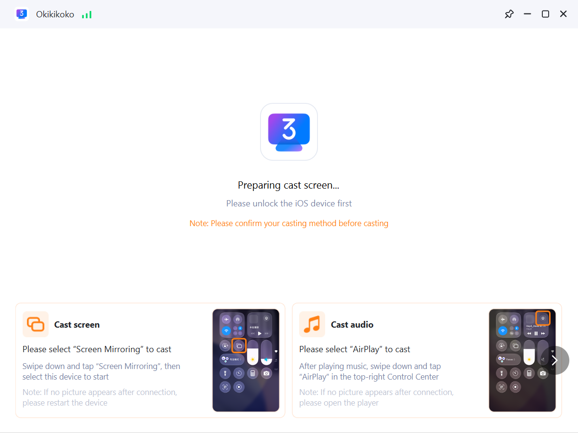The width and height of the screenshot is (578, 433).
Task: Click the app logo in title bar
Action: coord(22,14)
